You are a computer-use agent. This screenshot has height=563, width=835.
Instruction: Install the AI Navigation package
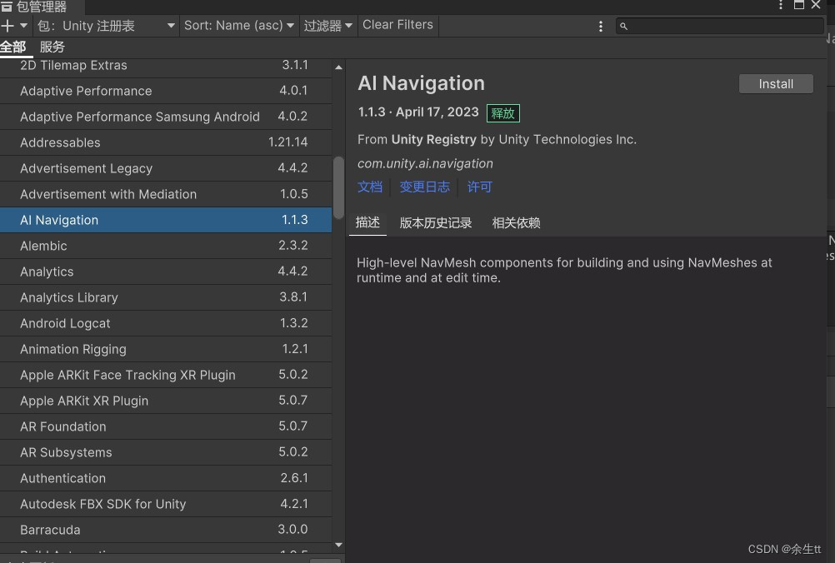pyautogui.click(x=775, y=84)
